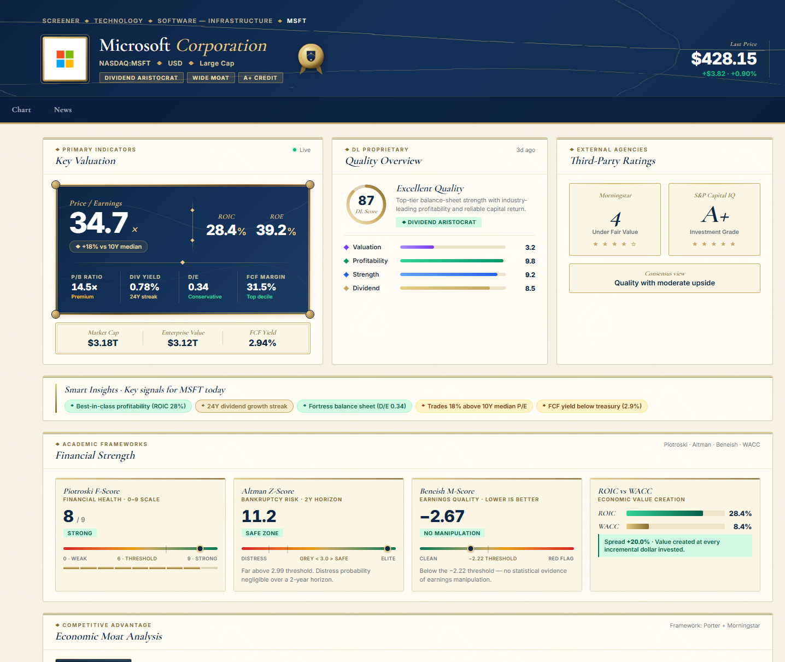The image size is (785, 662).
Task: Click the WIDE MOAT tag
Action: 210,78
